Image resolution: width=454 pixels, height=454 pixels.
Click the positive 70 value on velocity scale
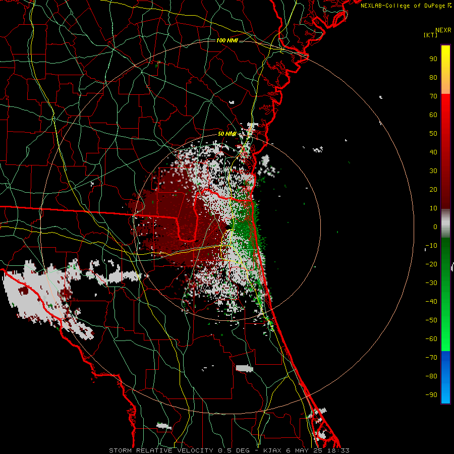[x=433, y=96]
